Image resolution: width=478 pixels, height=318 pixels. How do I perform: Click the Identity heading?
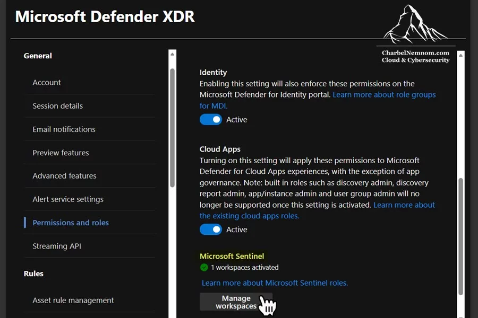click(213, 73)
